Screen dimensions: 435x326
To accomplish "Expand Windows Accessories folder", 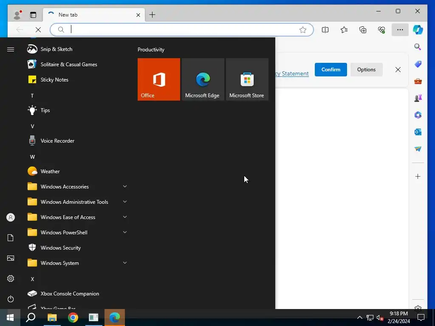I will [x=76, y=187].
